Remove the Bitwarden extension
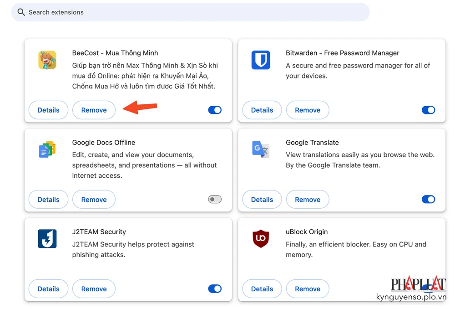 tap(308, 110)
